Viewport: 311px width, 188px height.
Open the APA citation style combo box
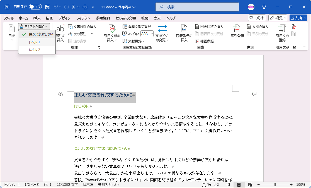click(x=147, y=34)
